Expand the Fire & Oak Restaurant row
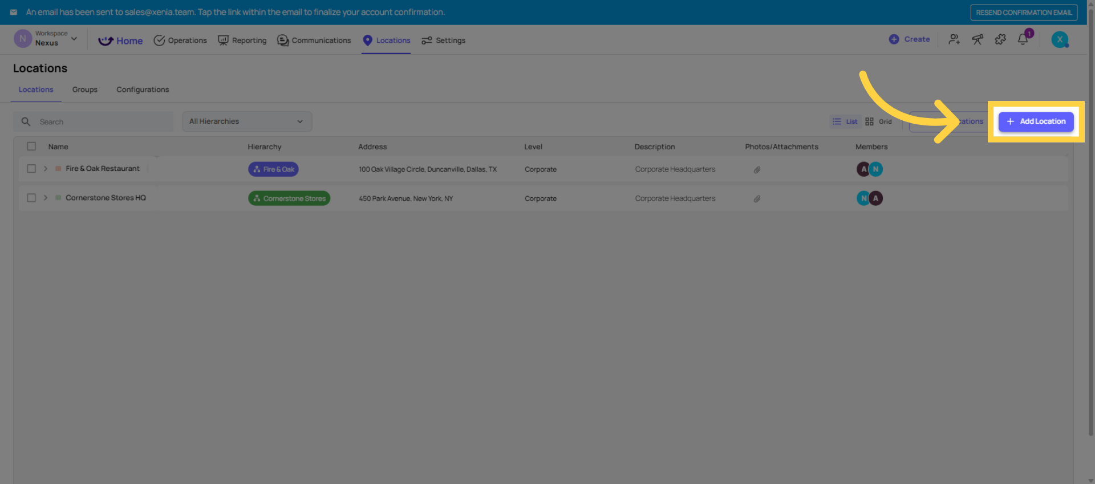1095x484 pixels. [x=46, y=169]
